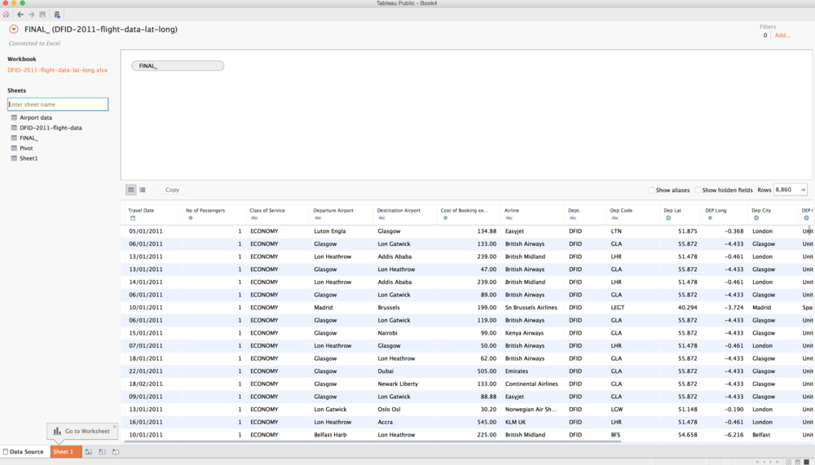The width and height of the screenshot is (815, 465).
Task: Change No of Passengers number type icon
Action: click(x=190, y=218)
